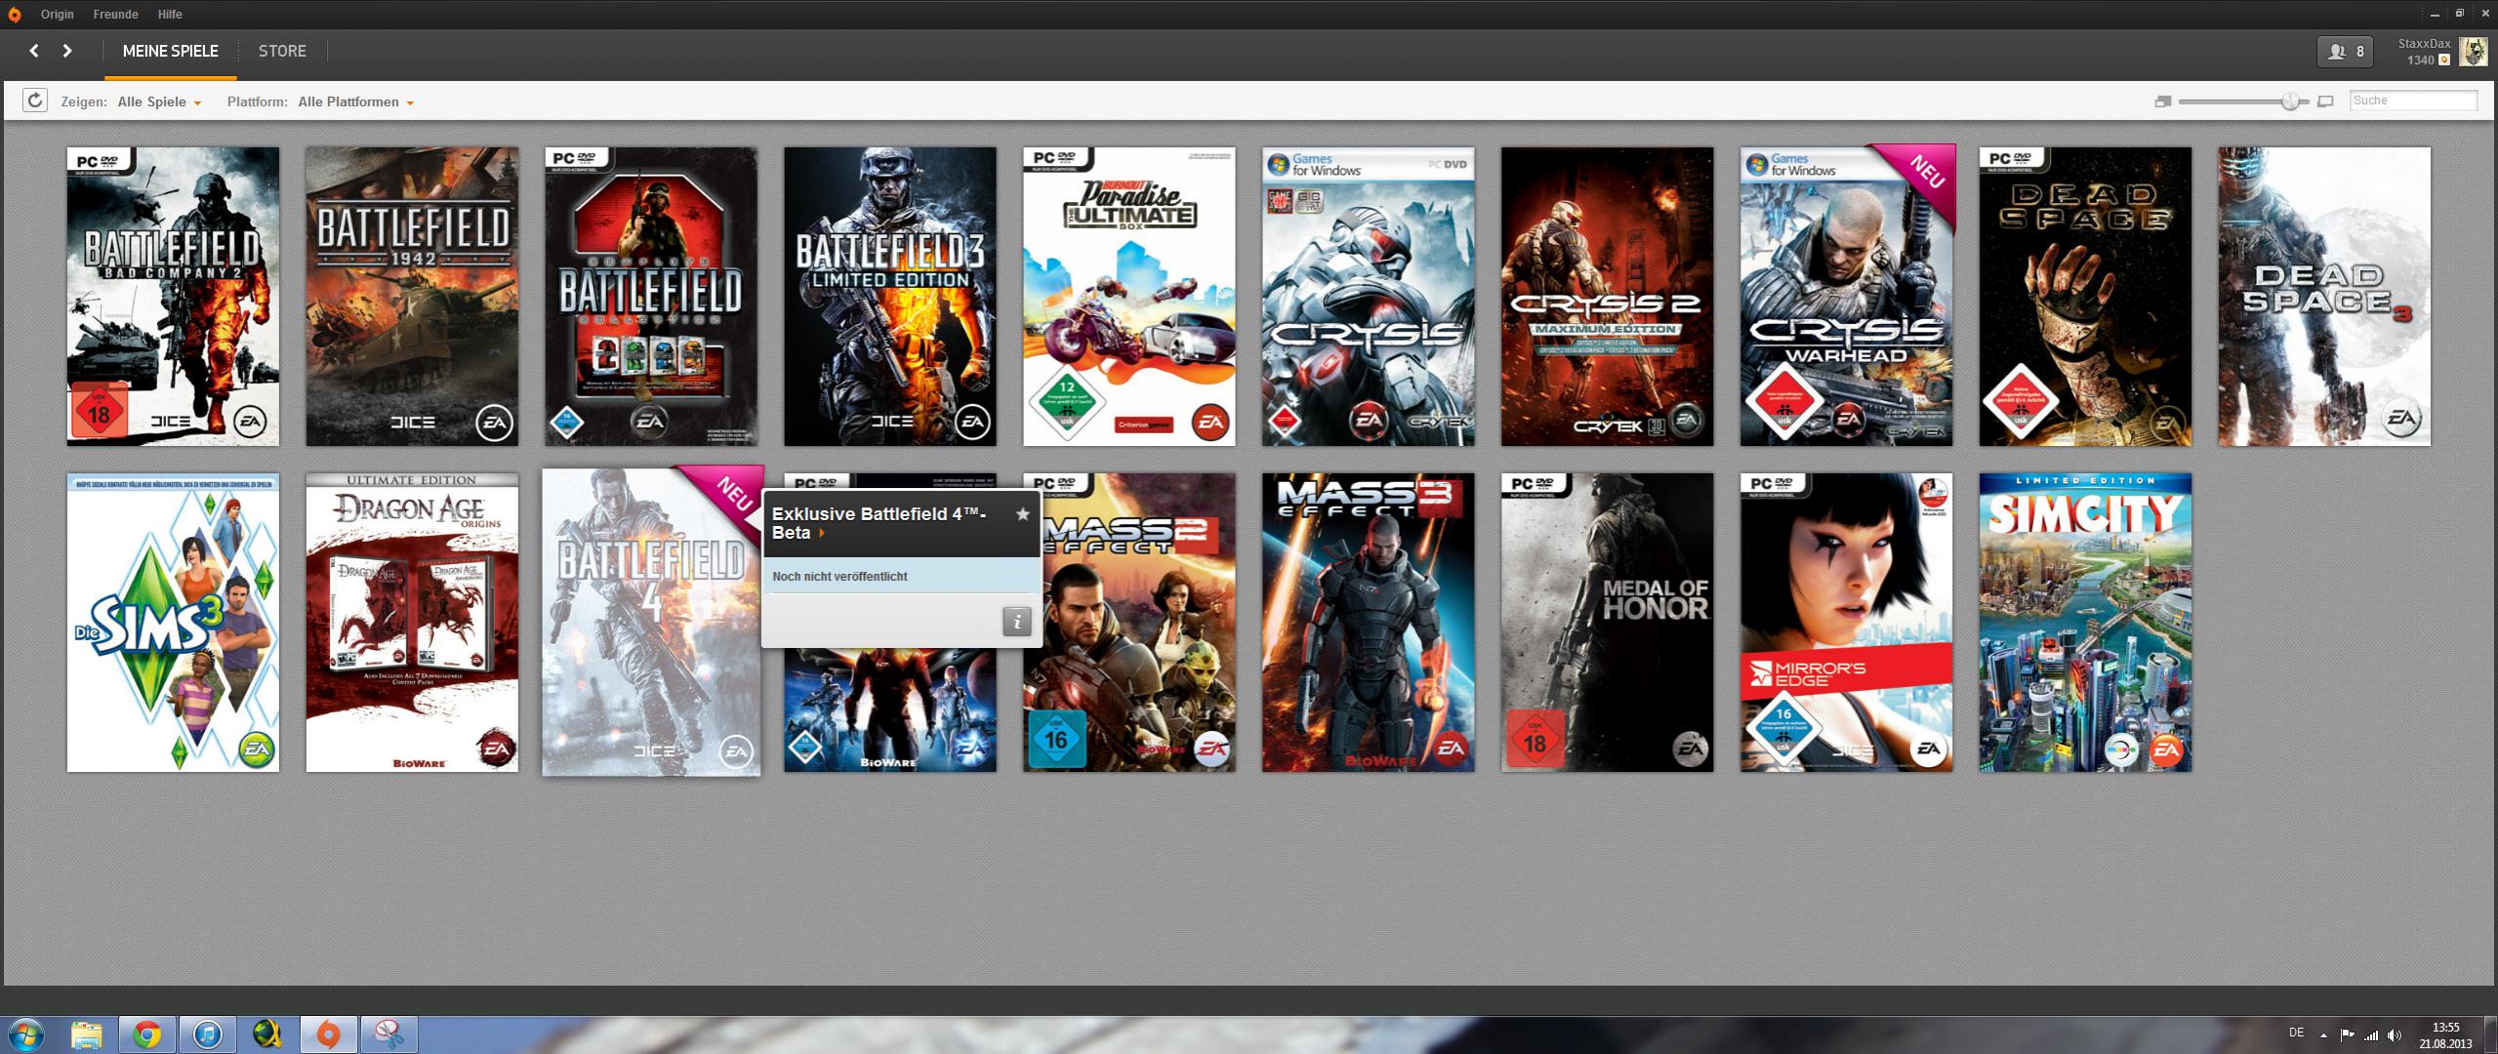The image size is (2498, 1054).
Task: Open the friends list button showing 8
Action: pyautogui.click(x=2345, y=52)
